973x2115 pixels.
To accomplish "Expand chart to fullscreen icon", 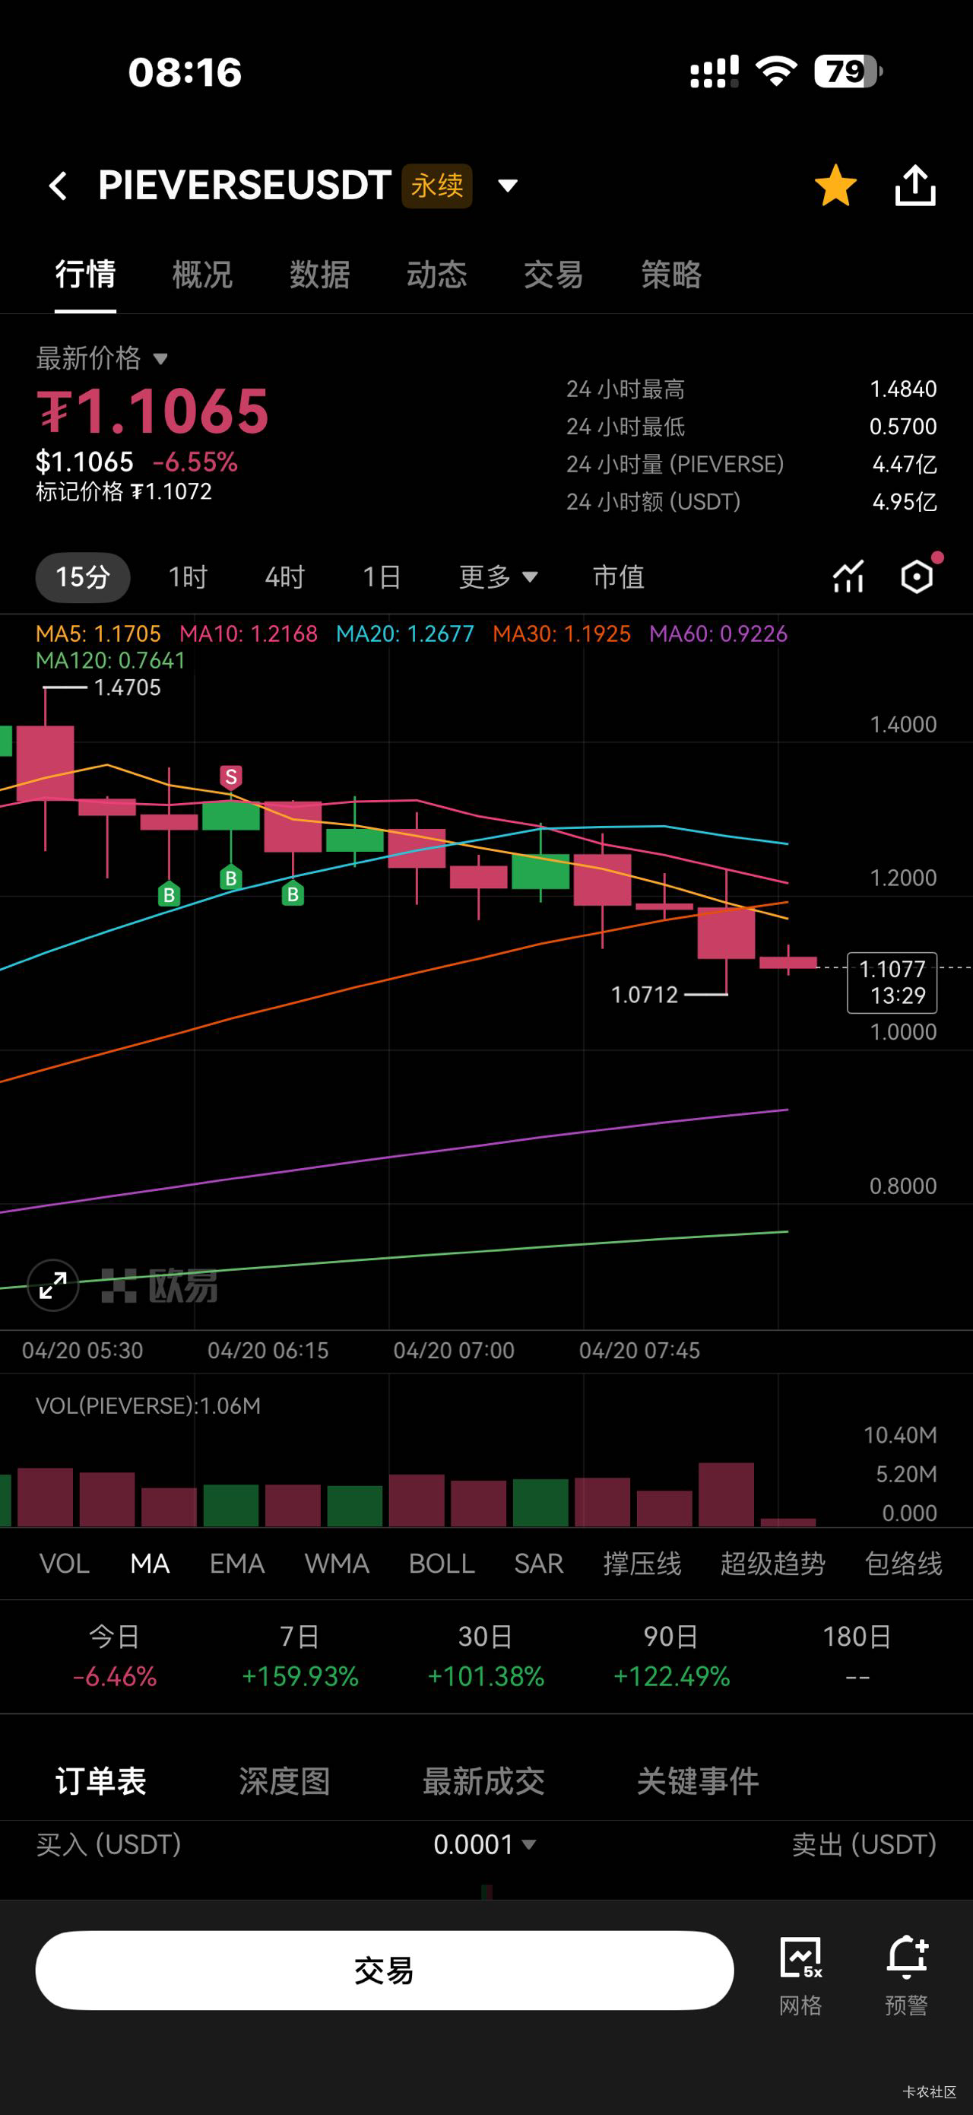I will pos(53,1285).
